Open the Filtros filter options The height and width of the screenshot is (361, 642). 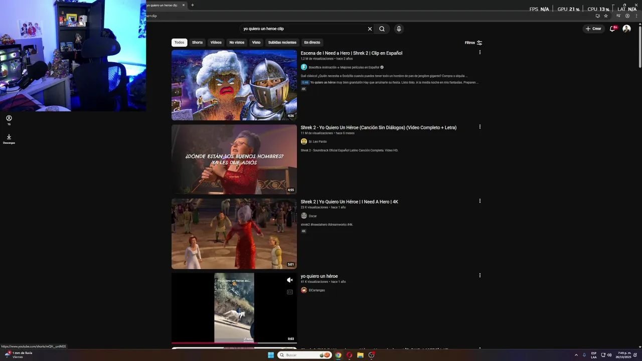click(x=473, y=43)
